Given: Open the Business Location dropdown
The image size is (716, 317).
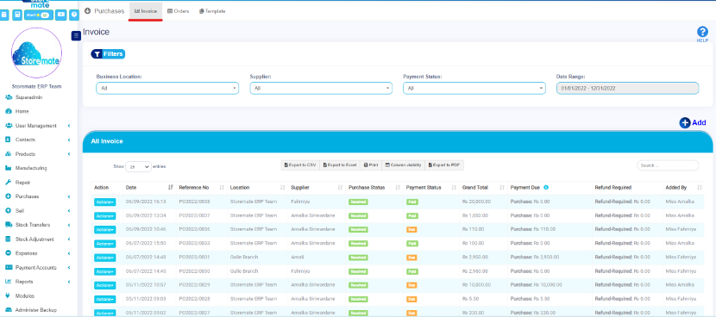Looking at the screenshot, I should pos(167,89).
